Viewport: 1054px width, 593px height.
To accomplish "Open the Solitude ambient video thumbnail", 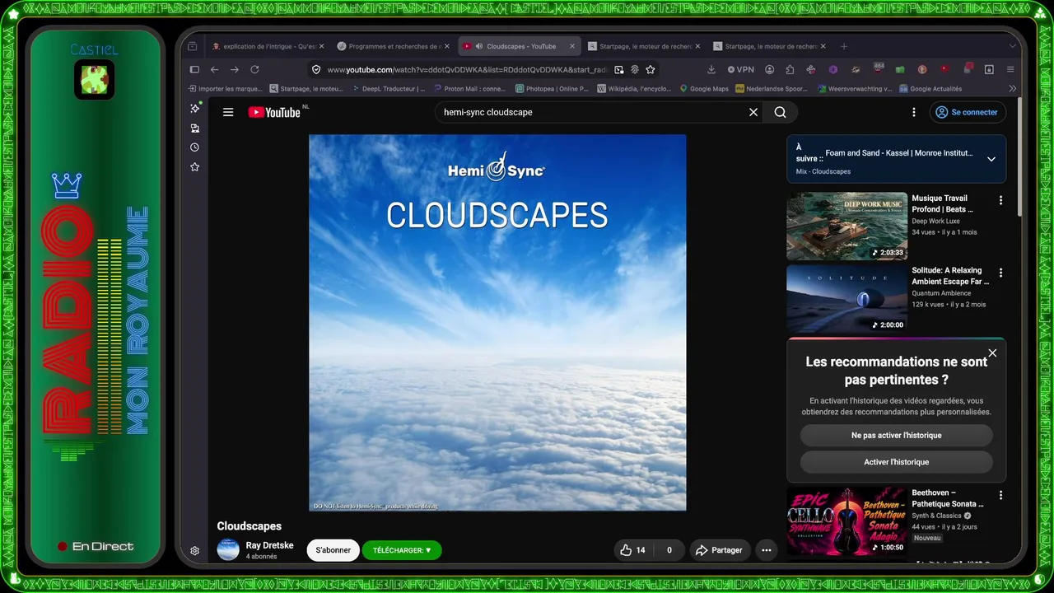I will tap(846, 298).
